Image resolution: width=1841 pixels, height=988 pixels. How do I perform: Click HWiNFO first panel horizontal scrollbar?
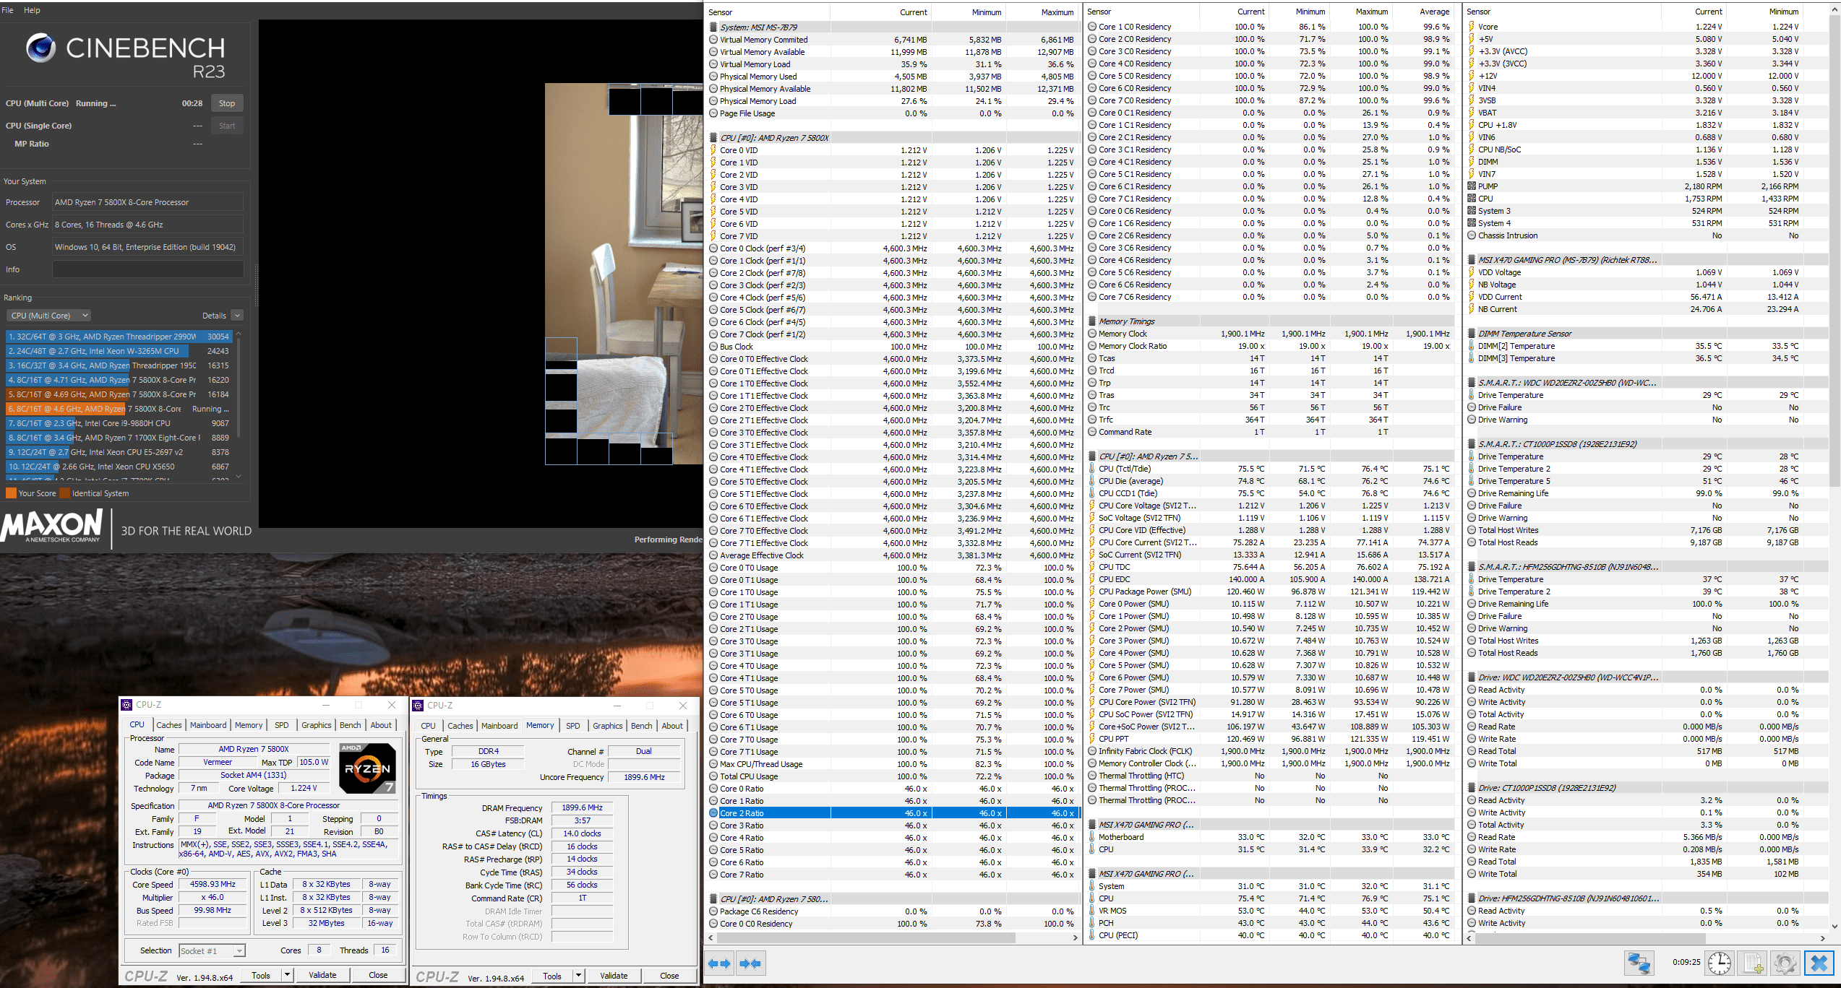pyautogui.click(x=866, y=937)
